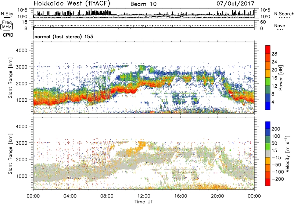This screenshot has width=294, height=204.
Task: Click the 'CPID' label
Action: pyautogui.click(x=8, y=35)
